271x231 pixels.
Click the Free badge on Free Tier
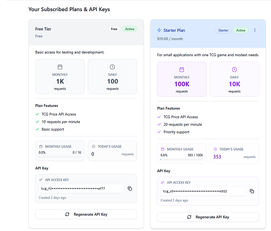point(114,29)
